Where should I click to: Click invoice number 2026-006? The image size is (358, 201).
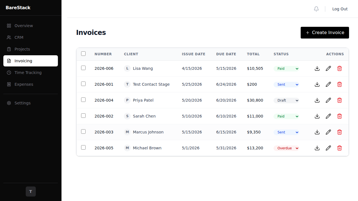(104, 68)
